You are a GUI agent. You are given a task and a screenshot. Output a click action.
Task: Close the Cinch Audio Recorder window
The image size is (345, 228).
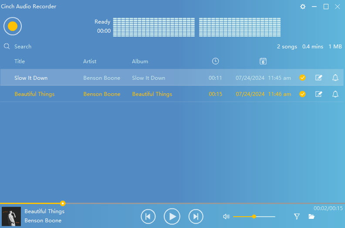[337, 7]
